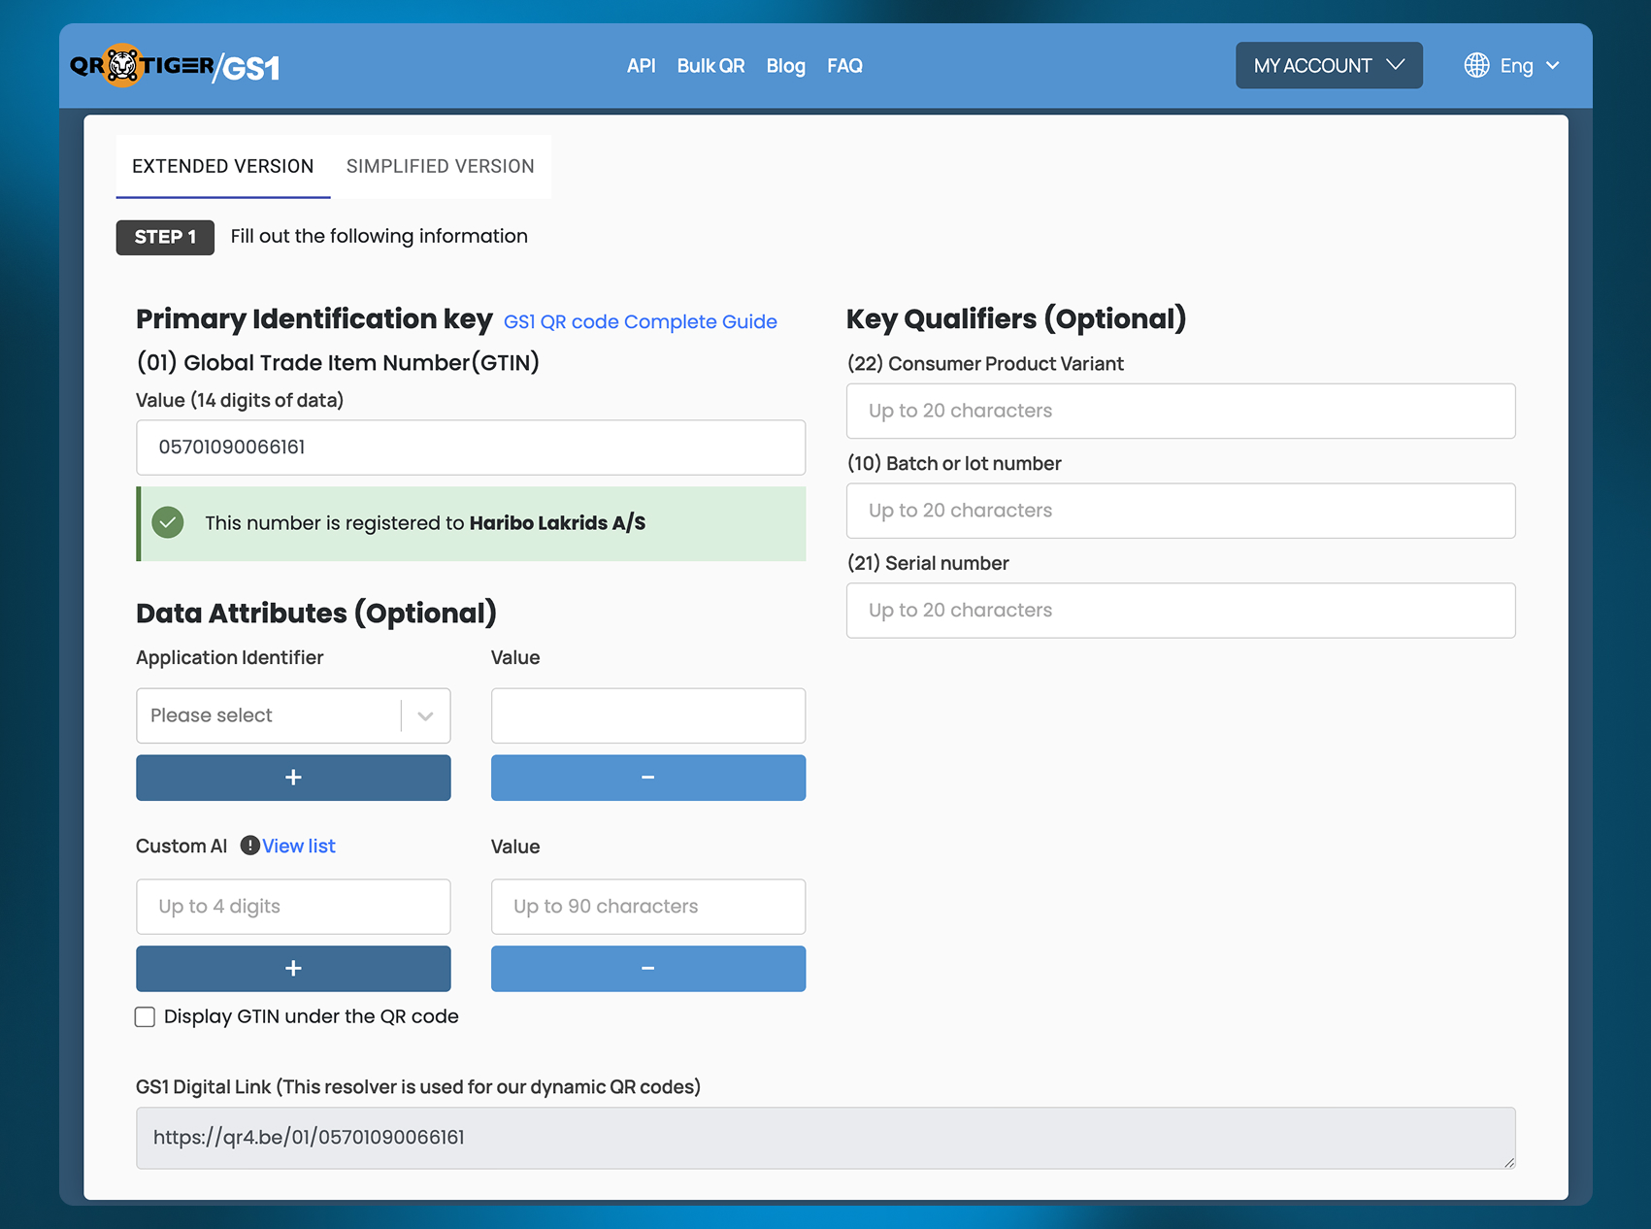This screenshot has height=1229, width=1651.
Task: Click the Custom AI digits input field
Action: pos(293,907)
